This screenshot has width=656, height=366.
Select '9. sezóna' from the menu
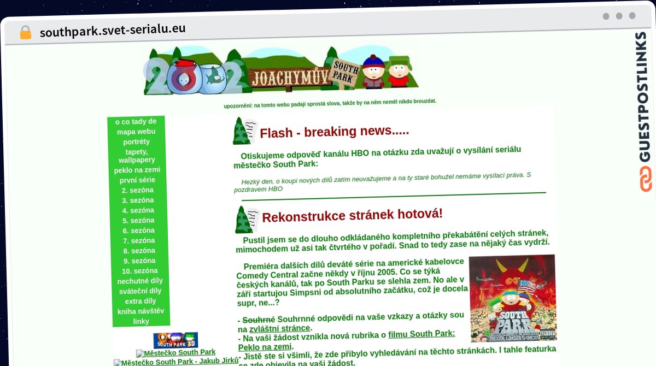tap(140, 261)
